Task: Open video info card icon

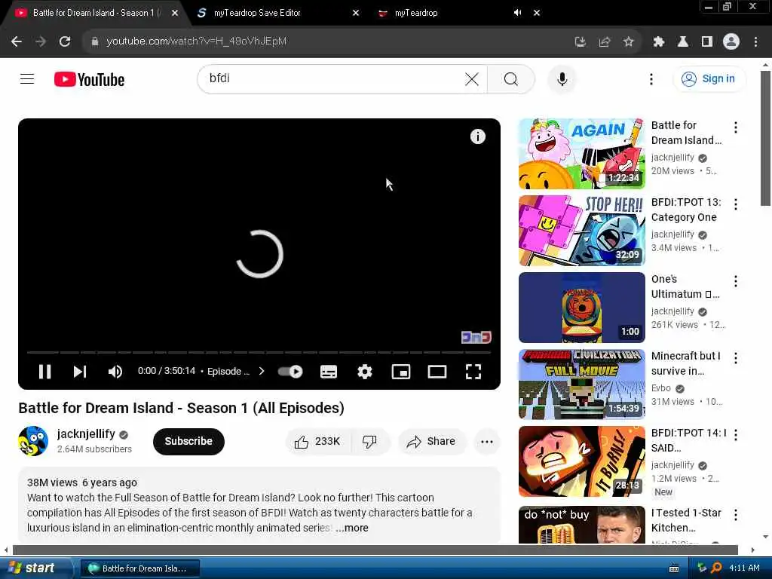Action: 477,136
